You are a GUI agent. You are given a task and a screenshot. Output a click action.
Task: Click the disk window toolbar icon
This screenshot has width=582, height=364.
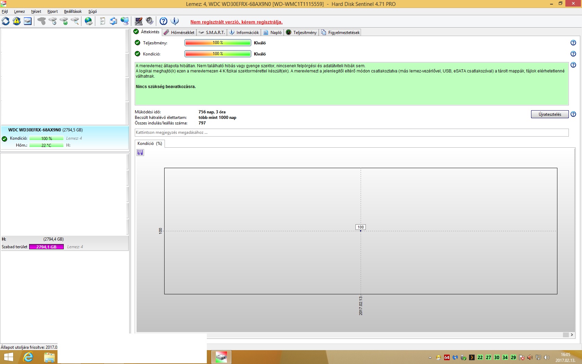point(28,21)
